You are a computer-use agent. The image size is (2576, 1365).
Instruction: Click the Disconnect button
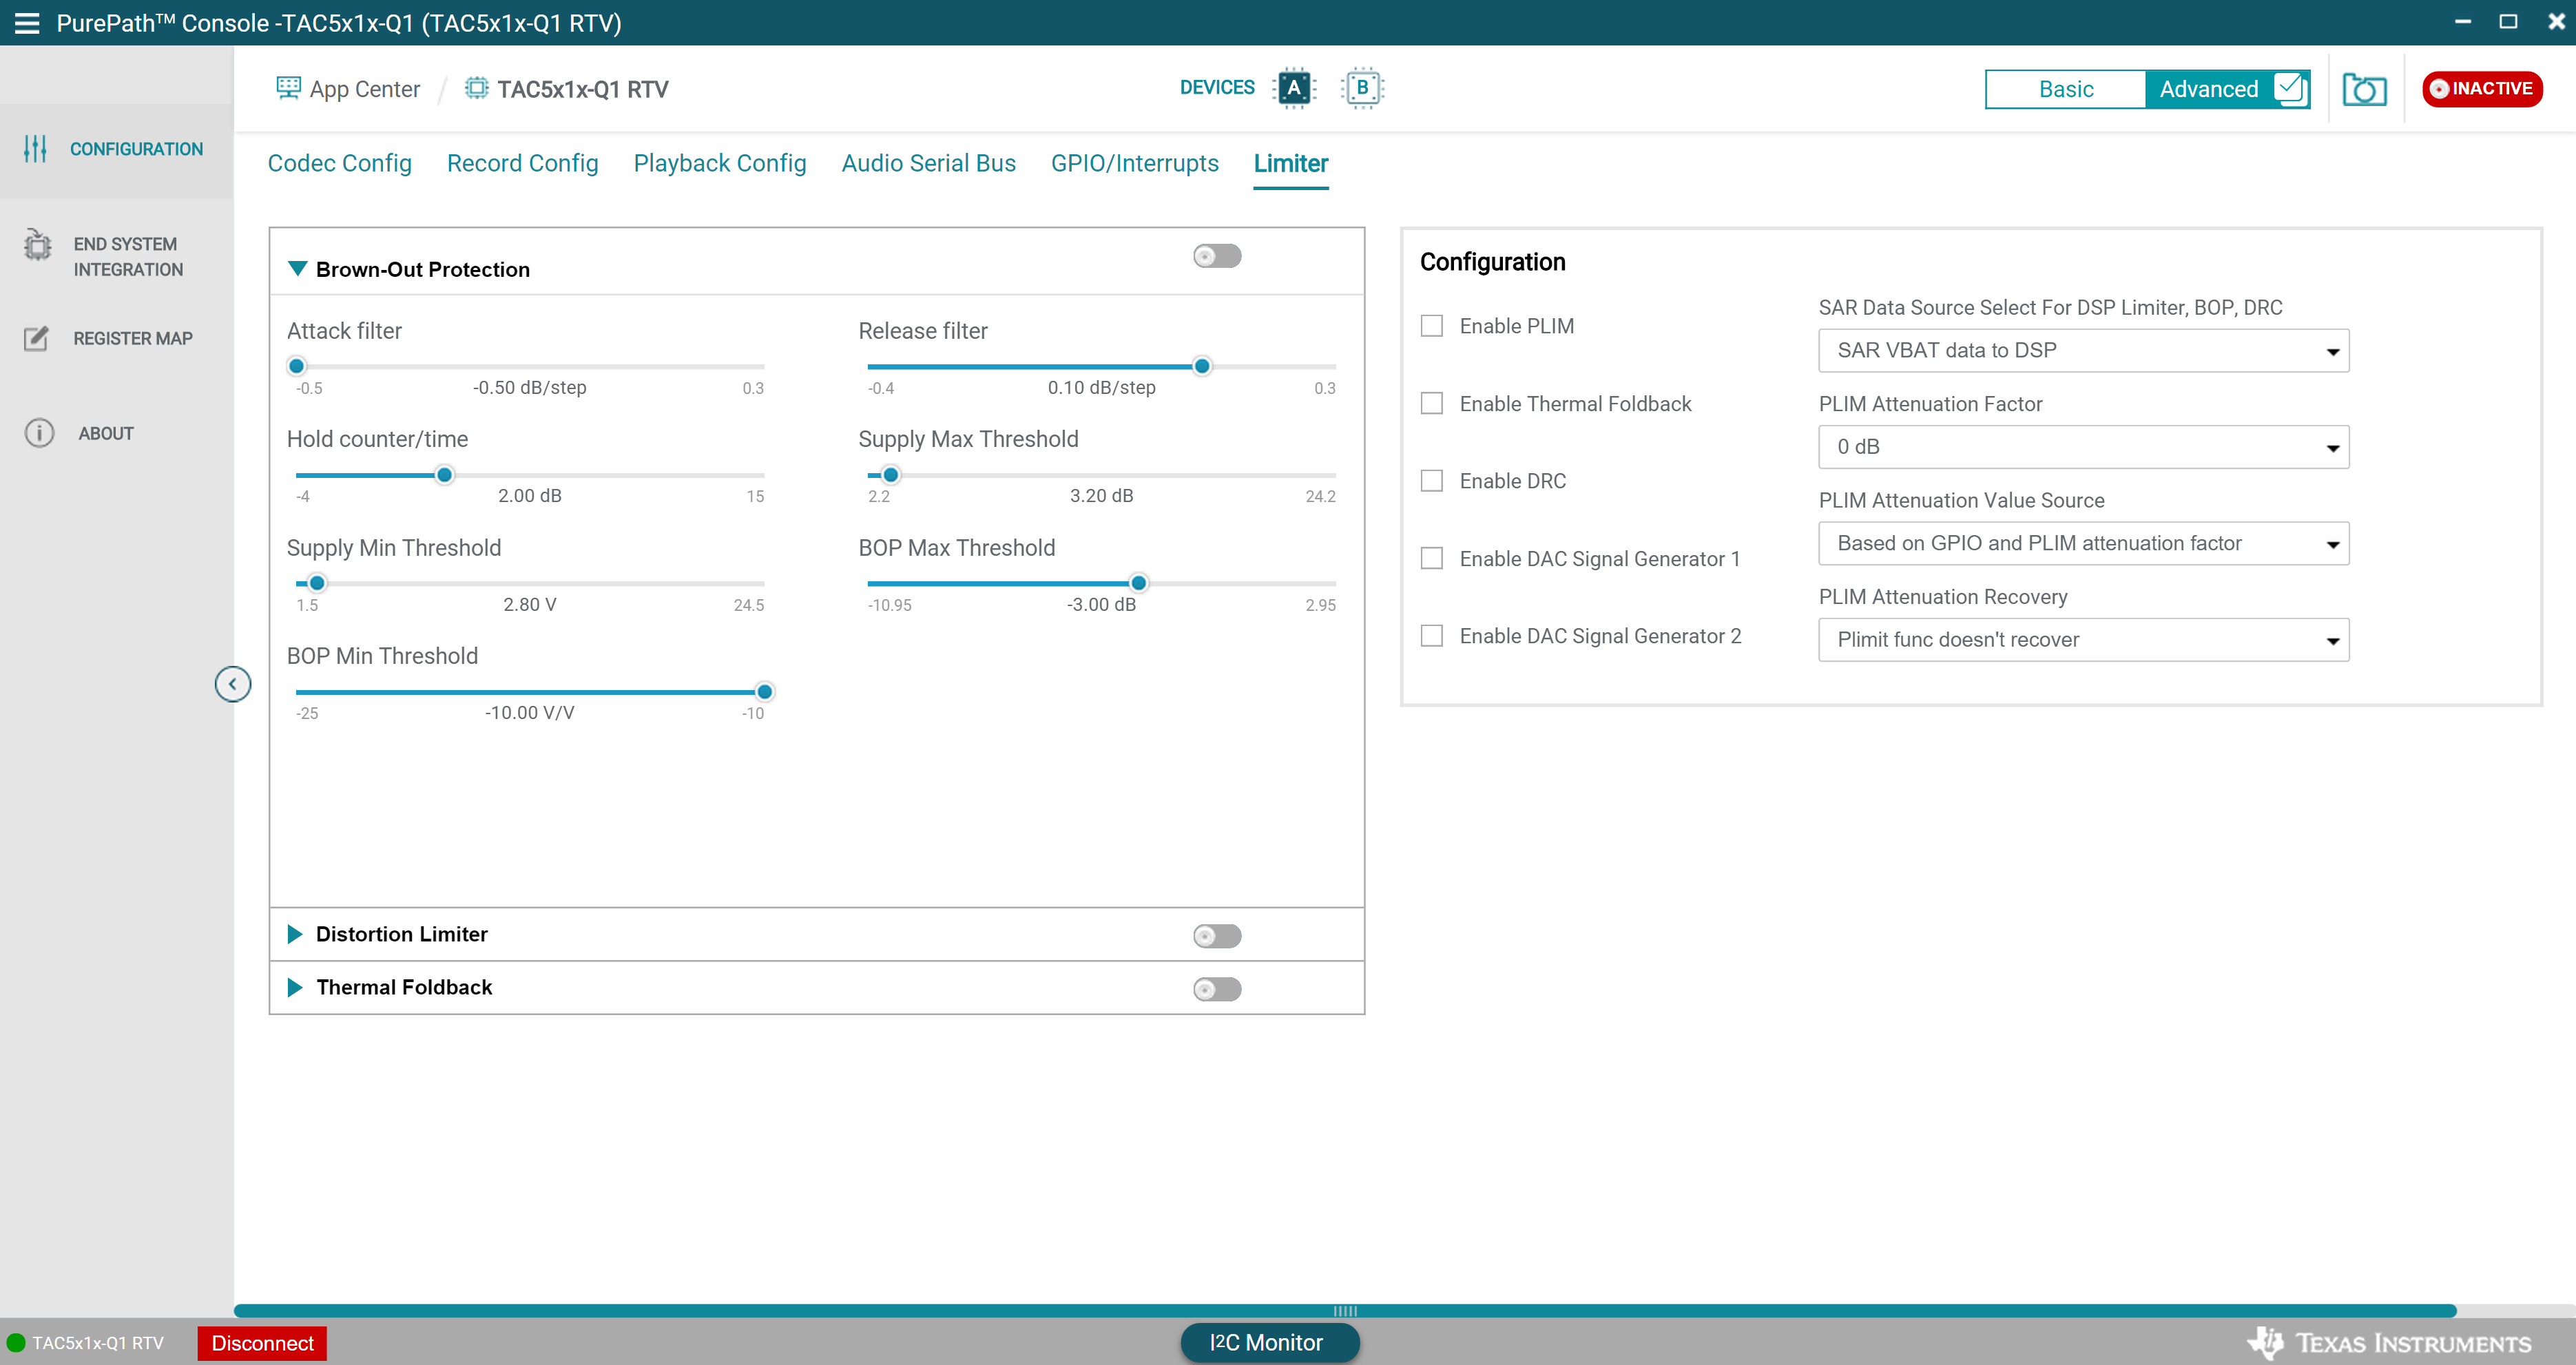click(262, 1343)
